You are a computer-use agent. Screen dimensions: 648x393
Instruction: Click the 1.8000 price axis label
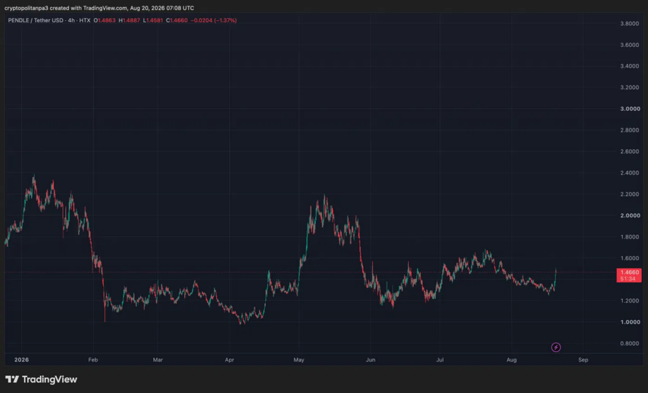[x=630, y=237]
